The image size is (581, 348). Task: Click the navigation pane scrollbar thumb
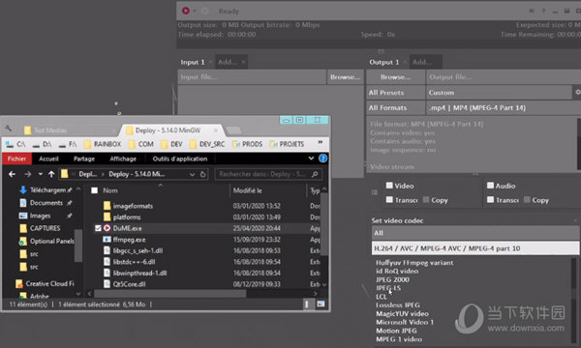tap(78, 246)
